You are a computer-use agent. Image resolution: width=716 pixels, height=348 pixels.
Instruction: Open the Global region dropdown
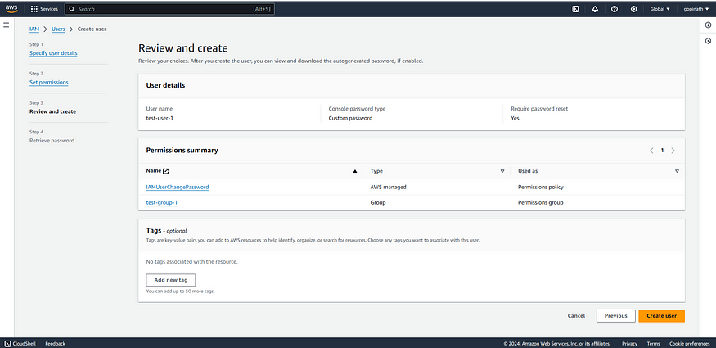(x=660, y=9)
